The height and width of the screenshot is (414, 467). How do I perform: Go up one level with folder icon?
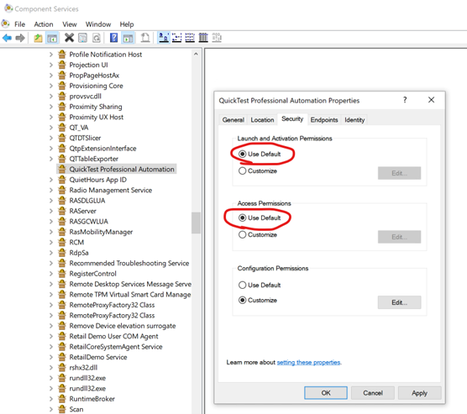38,38
